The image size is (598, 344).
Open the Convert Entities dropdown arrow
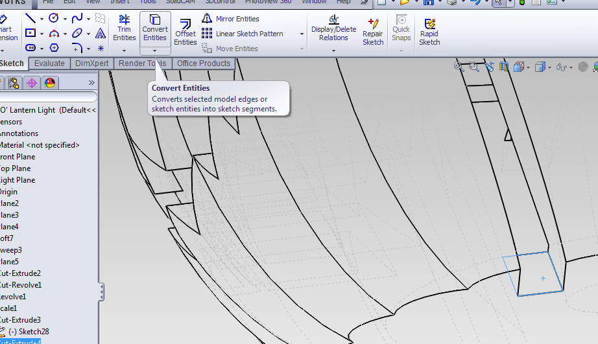155,51
